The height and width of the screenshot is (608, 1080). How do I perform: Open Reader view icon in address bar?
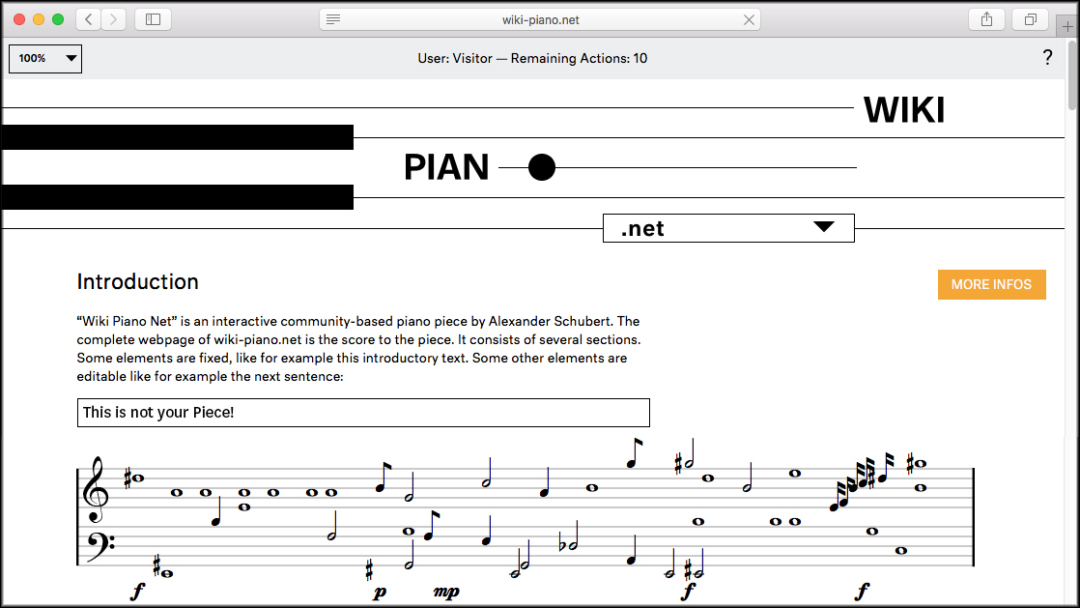point(333,19)
